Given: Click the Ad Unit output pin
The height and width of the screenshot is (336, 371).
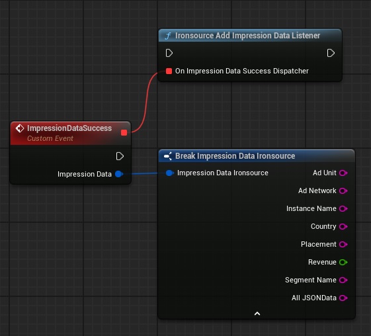Looking at the screenshot, I should 343,173.
